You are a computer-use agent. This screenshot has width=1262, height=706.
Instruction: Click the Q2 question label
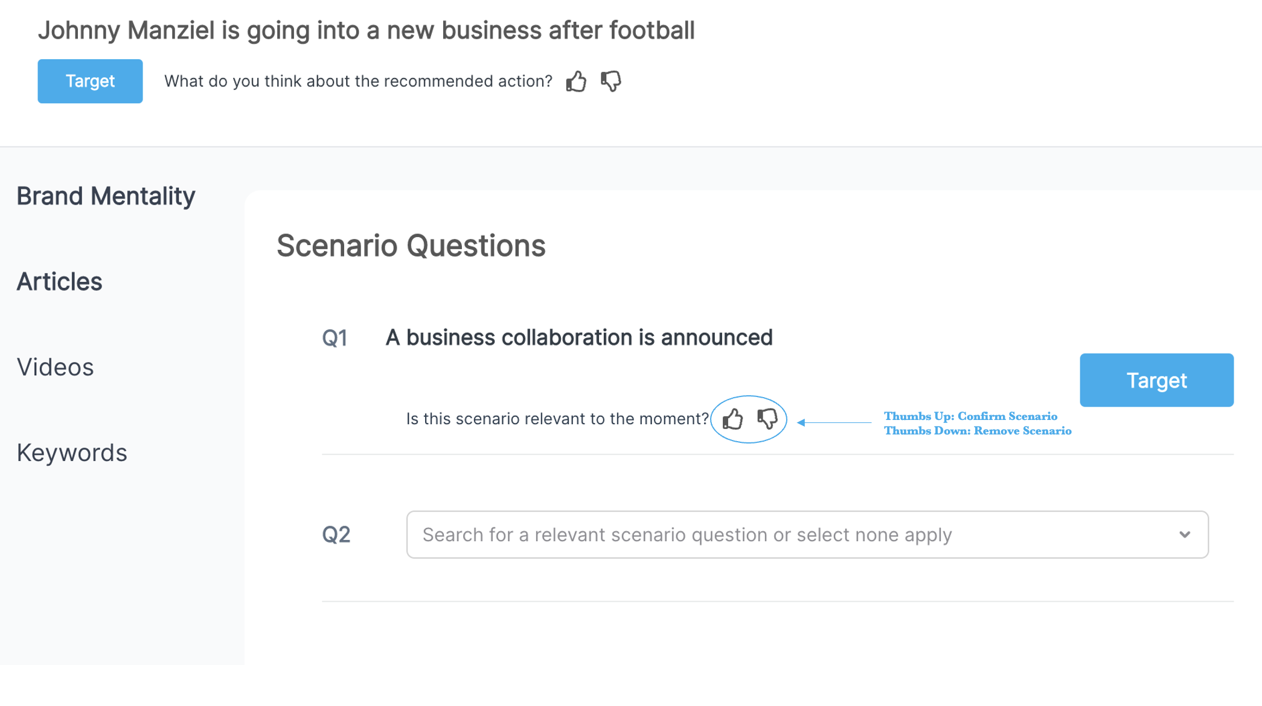(336, 535)
